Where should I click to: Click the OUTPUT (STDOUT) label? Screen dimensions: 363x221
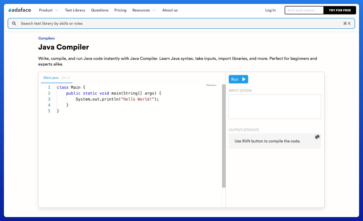click(244, 130)
